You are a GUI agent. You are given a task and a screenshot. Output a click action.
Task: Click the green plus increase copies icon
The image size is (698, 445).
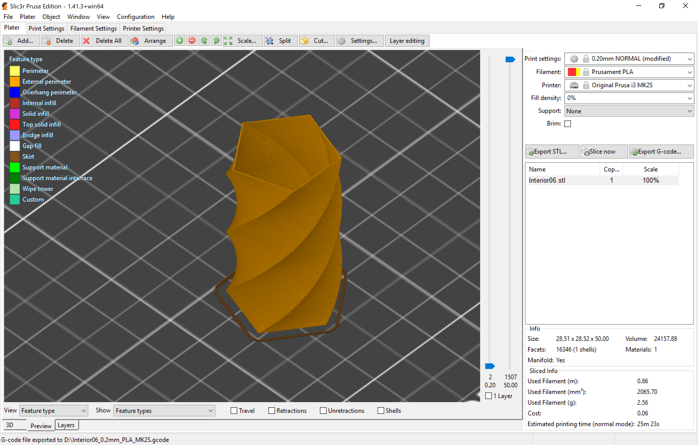pos(180,41)
